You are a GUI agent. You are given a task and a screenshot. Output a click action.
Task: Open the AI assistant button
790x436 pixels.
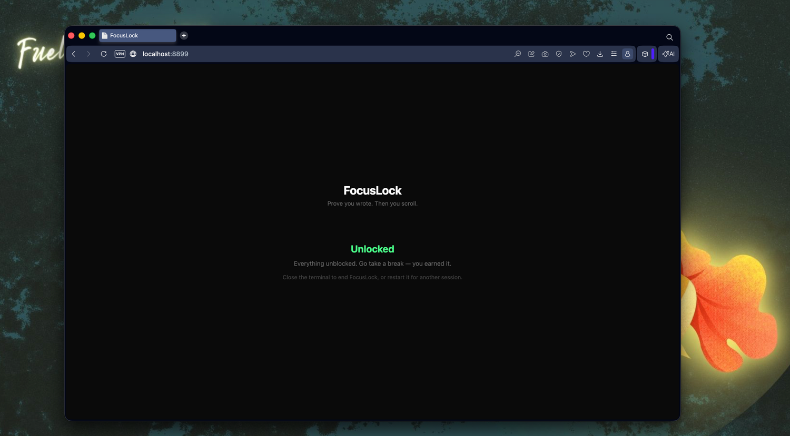668,54
